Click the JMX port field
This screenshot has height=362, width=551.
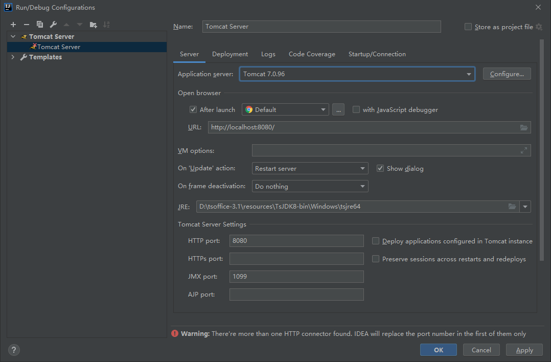click(x=296, y=277)
